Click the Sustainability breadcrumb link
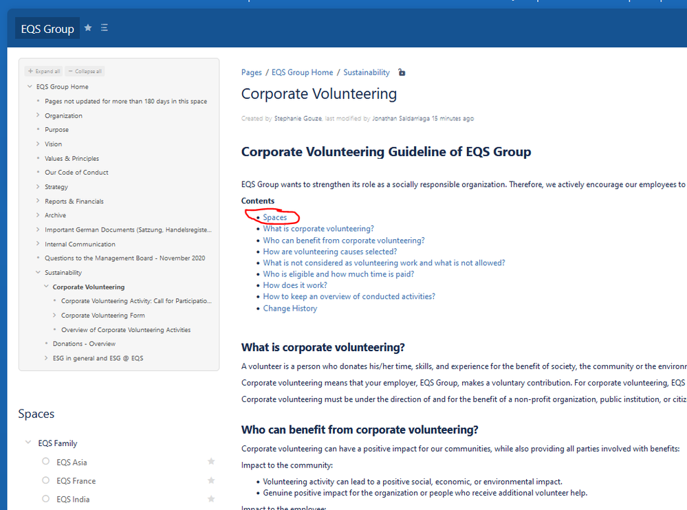Image resolution: width=687 pixels, height=510 pixels. pyautogui.click(x=367, y=72)
